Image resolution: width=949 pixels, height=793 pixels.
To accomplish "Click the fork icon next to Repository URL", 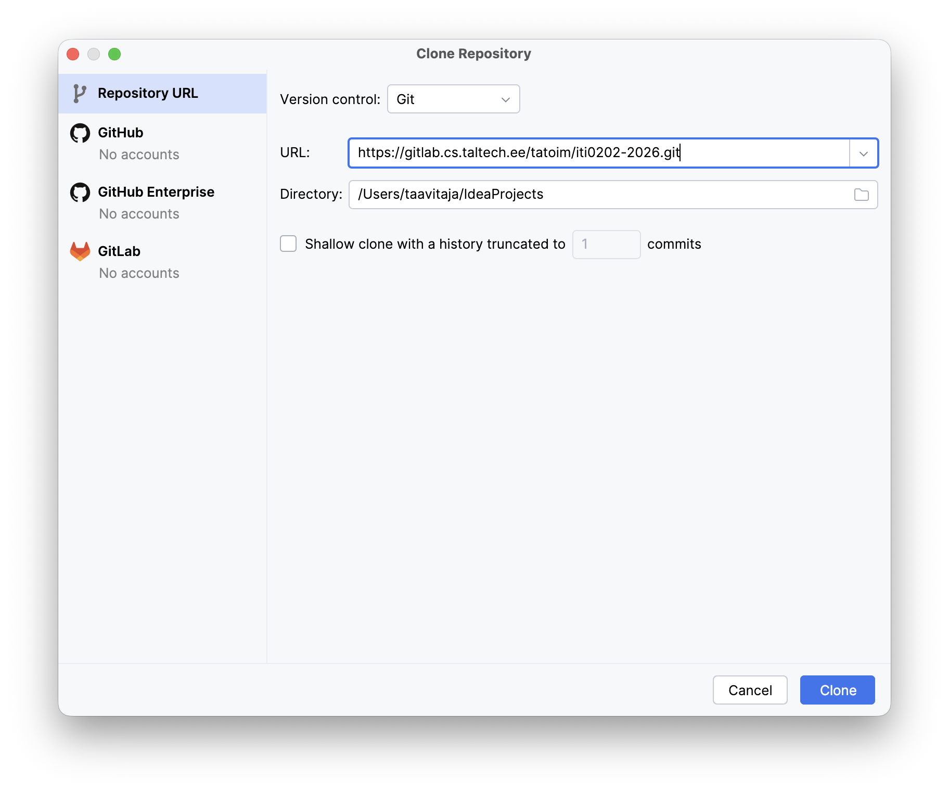I will (79, 93).
